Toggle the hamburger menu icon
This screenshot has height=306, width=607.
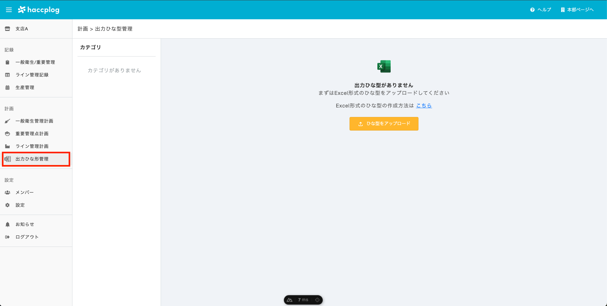(x=9, y=10)
